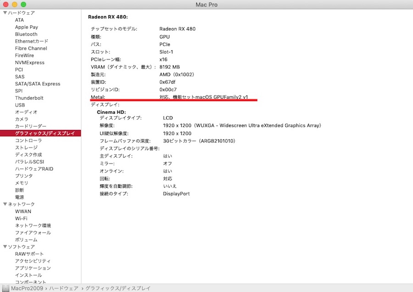
Task: Select the ハードウェア category heading
Action: coord(21,13)
